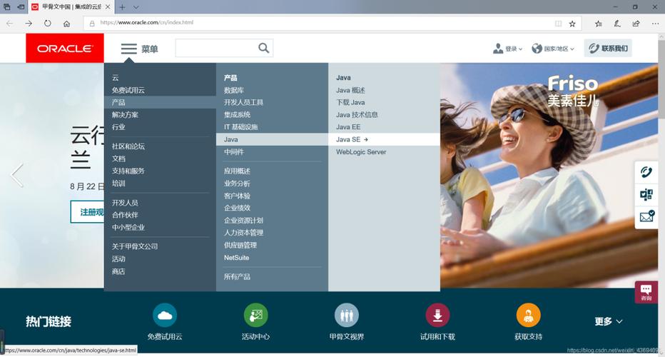
Task: Go to the browser home page
Action: click(66, 24)
